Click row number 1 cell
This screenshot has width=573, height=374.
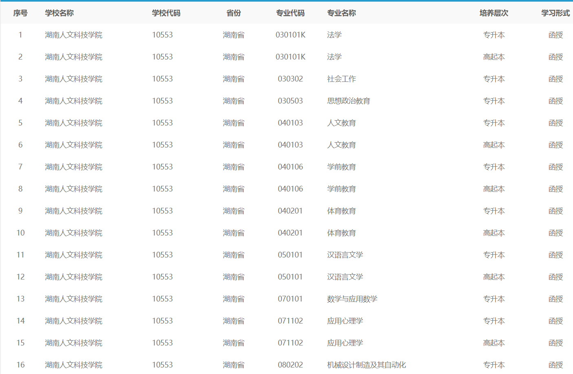tap(20, 35)
